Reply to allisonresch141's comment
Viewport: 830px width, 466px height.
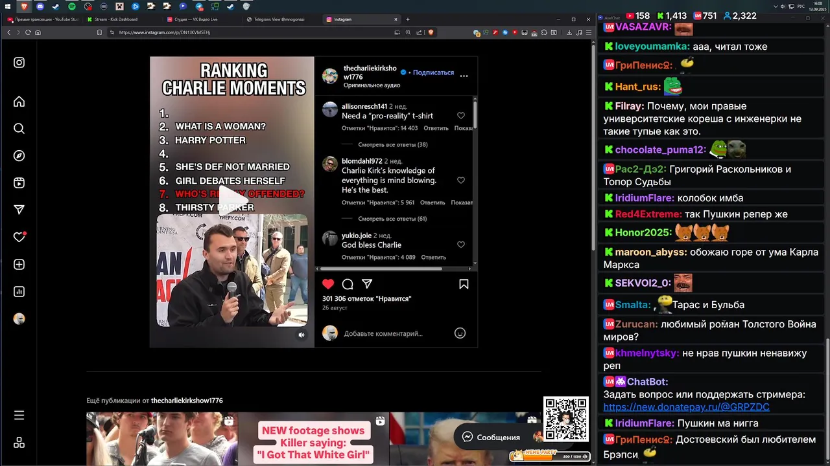[436, 128]
